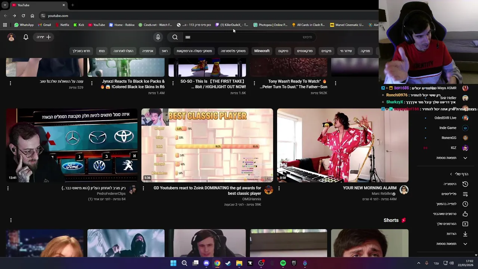The width and height of the screenshot is (478, 269).
Task: Play red robe keyboard video thumbnail
Action: coord(343,145)
